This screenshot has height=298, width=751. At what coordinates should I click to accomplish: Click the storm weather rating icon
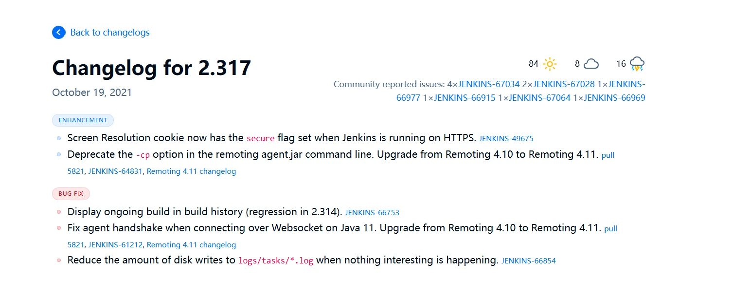tap(637, 64)
